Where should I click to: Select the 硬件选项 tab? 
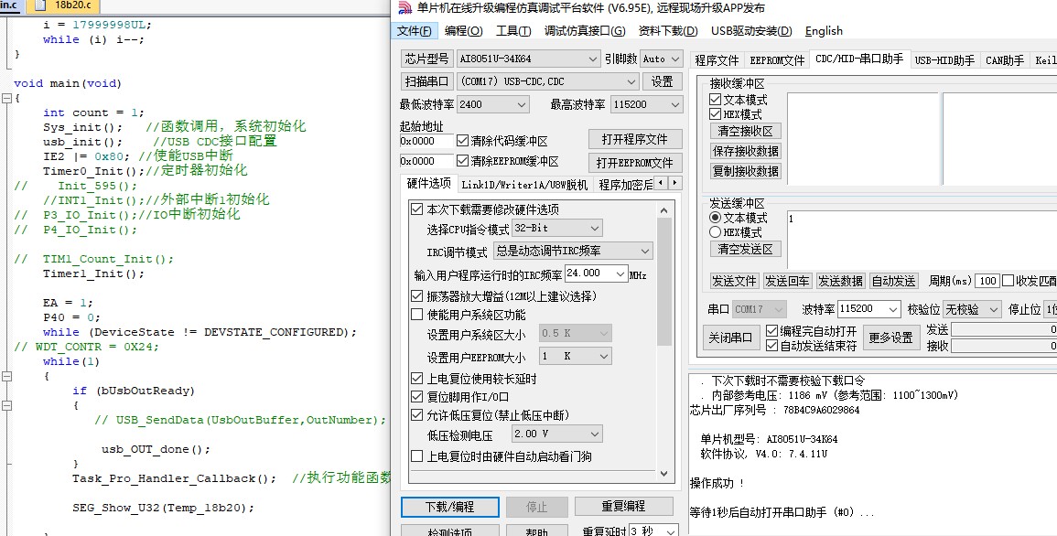(428, 183)
